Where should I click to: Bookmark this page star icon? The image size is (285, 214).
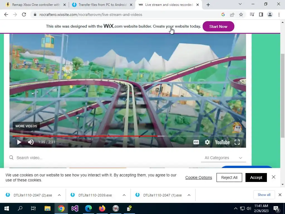pyautogui.click(x=241, y=14)
